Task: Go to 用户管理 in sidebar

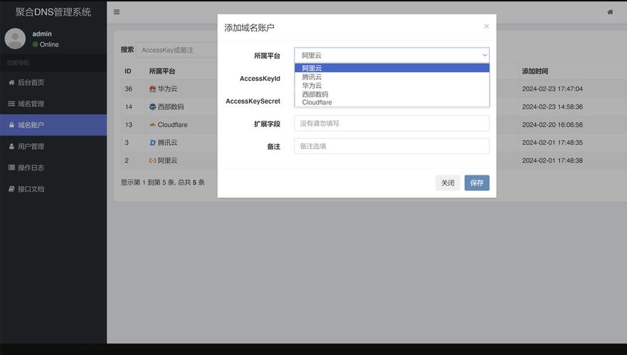Action: coord(31,146)
